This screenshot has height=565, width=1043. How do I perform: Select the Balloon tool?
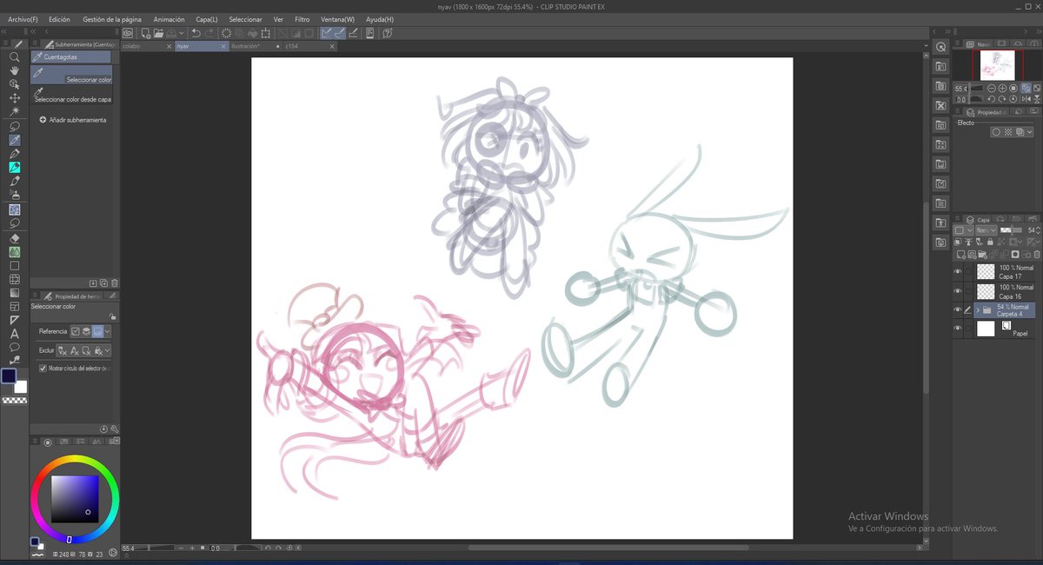tap(15, 348)
